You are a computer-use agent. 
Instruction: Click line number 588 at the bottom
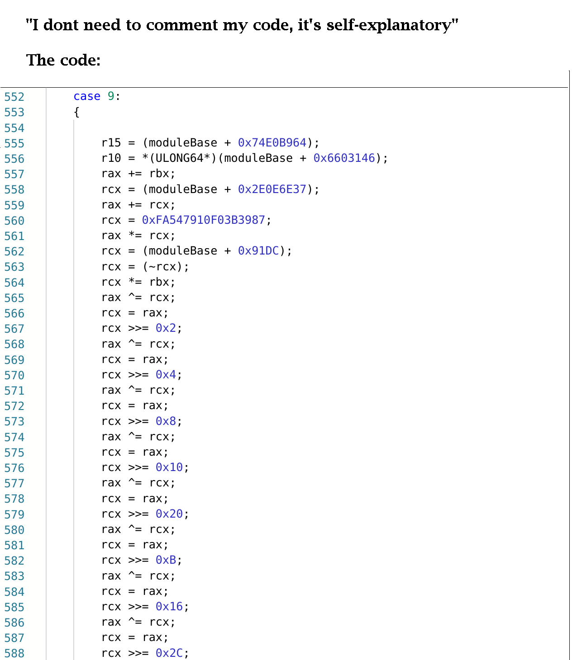pyautogui.click(x=14, y=653)
